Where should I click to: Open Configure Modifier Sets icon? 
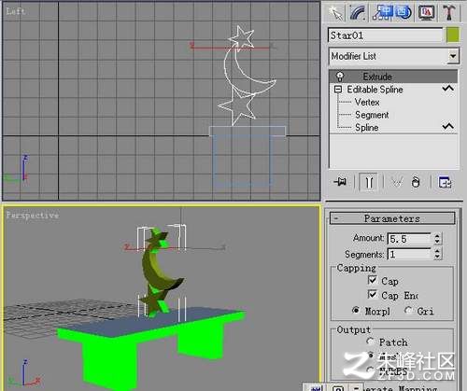[446, 182]
